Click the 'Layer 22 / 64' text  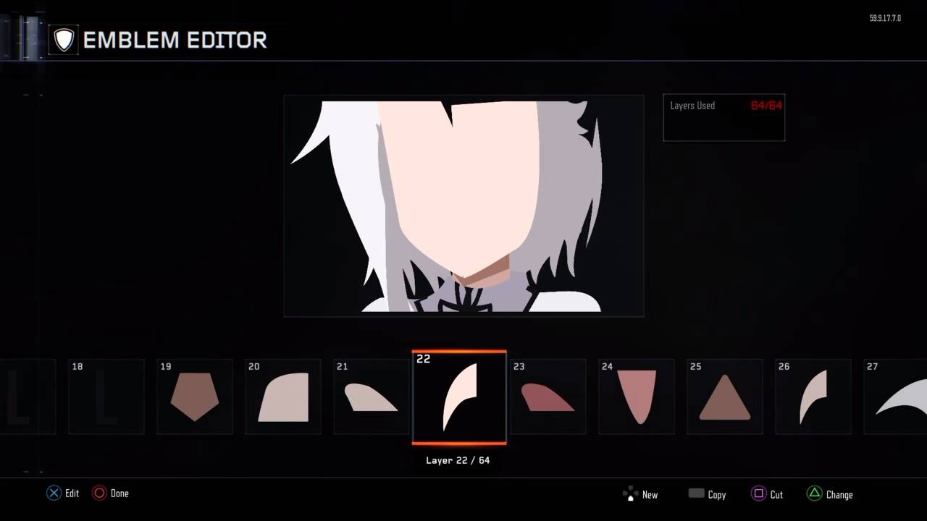coord(458,460)
